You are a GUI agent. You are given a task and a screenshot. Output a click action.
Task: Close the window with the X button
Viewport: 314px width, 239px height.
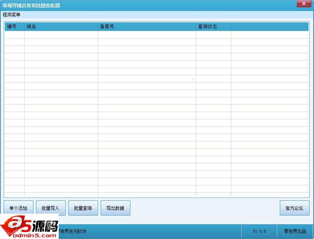pos(304,3)
